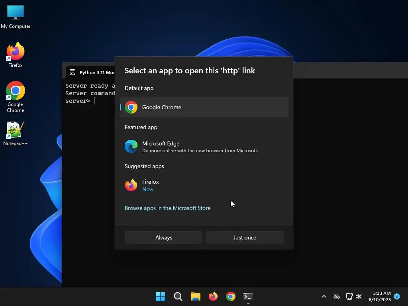Open My Computer desktop icon
Viewport: 408px width, 306px height.
coord(16,17)
